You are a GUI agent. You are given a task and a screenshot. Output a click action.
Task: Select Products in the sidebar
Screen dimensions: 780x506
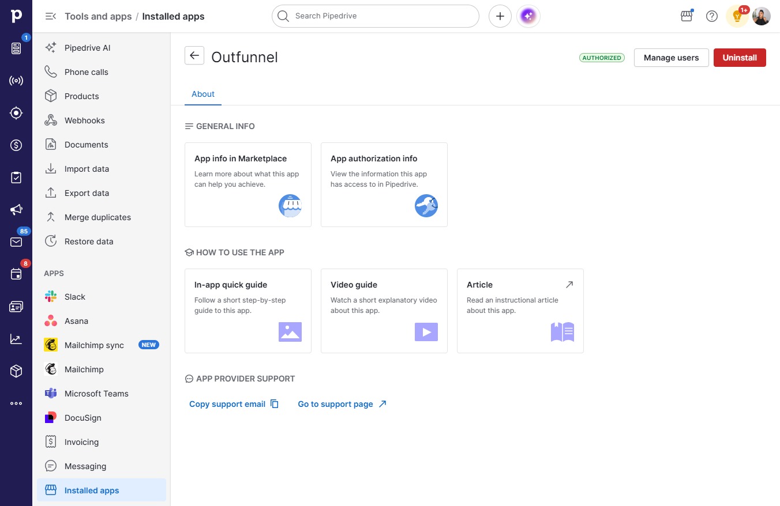click(102, 96)
